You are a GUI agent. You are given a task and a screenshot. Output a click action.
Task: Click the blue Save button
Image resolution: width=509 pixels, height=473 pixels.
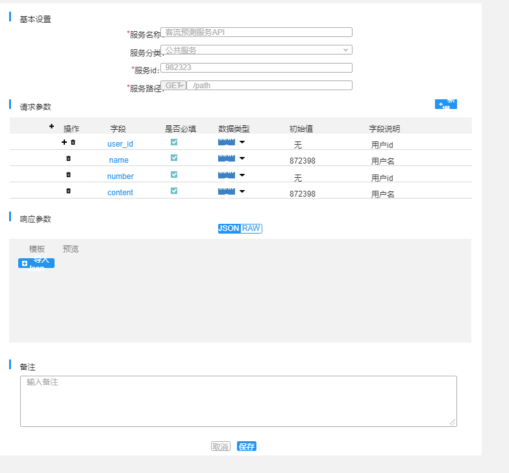click(x=247, y=446)
